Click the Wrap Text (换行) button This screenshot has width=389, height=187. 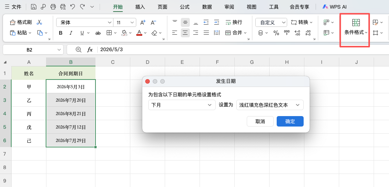tap(234, 22)
